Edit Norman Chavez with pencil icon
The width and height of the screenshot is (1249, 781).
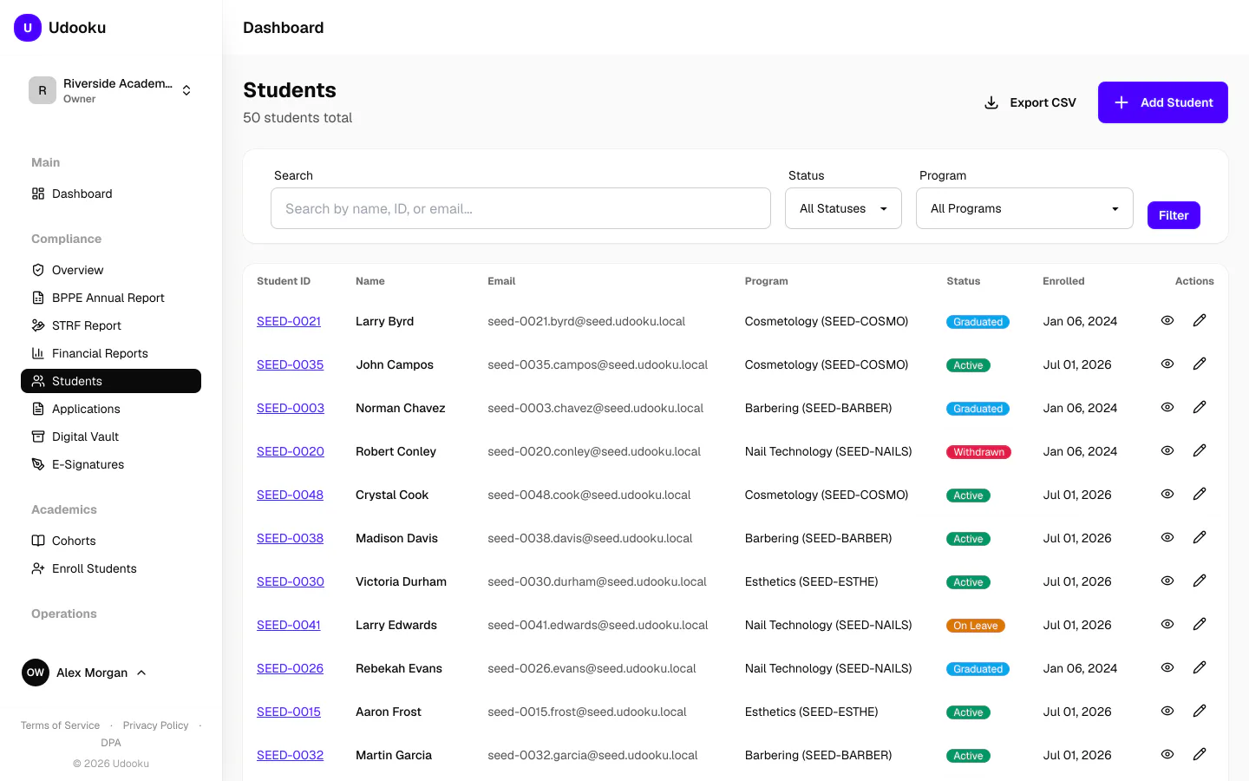click(1200, 407)
